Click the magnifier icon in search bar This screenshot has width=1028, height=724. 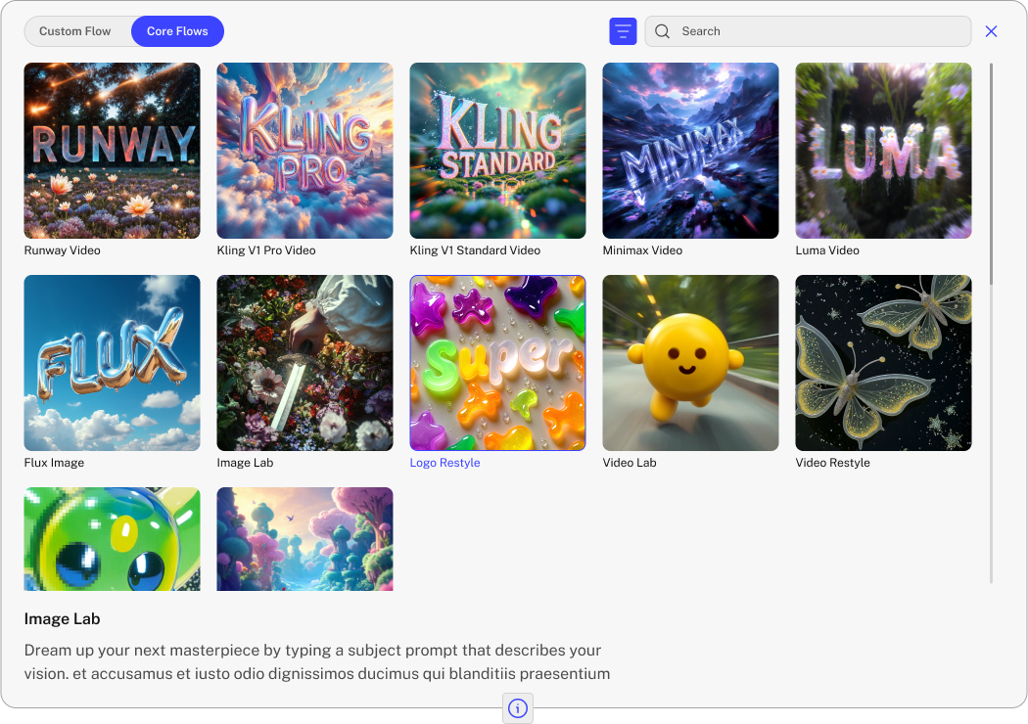click(x=662, y=31)
